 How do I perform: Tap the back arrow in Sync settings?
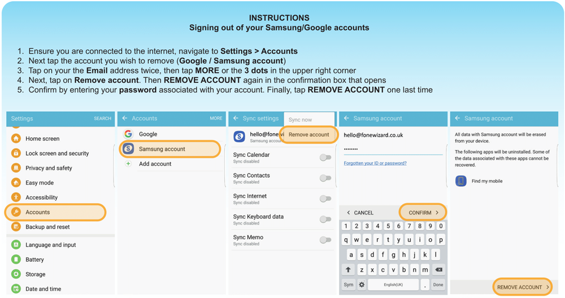[x=236, y=119]
